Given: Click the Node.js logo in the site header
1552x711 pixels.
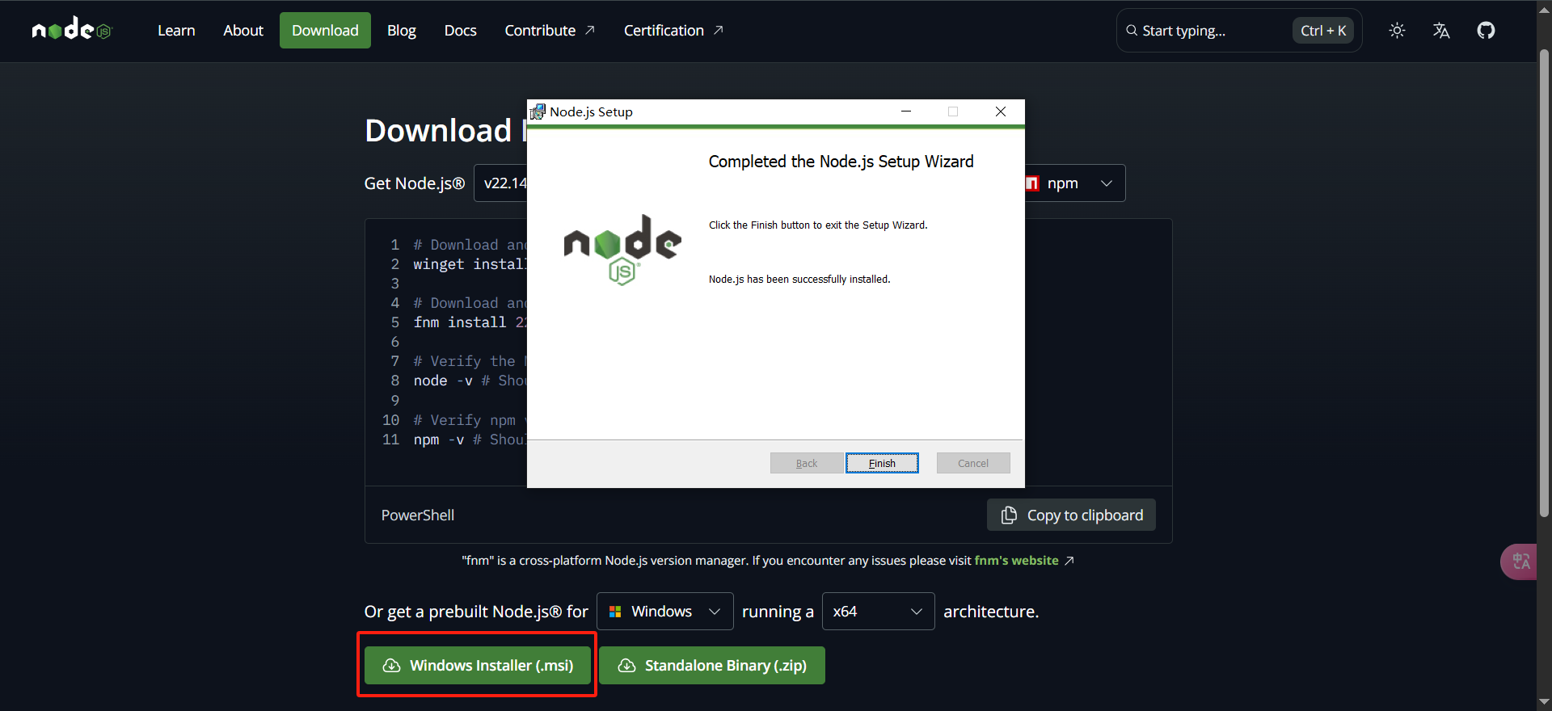Looking at the screenshot, I should tap(71, 30).
